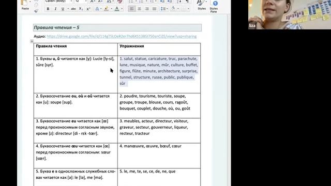Click the font size box showing 12
This screenshot has width=331, height=186.
pyautogui.click(x=81, y=1)
